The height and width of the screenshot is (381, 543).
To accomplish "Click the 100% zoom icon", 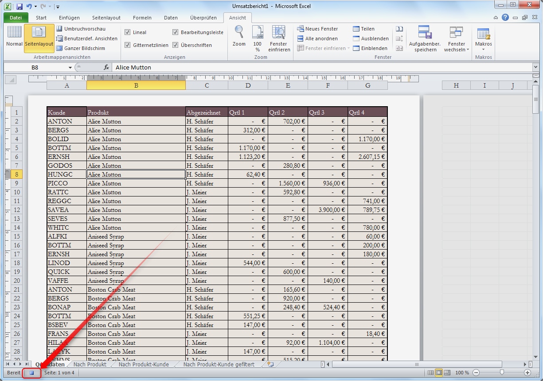I will [257, 33].
